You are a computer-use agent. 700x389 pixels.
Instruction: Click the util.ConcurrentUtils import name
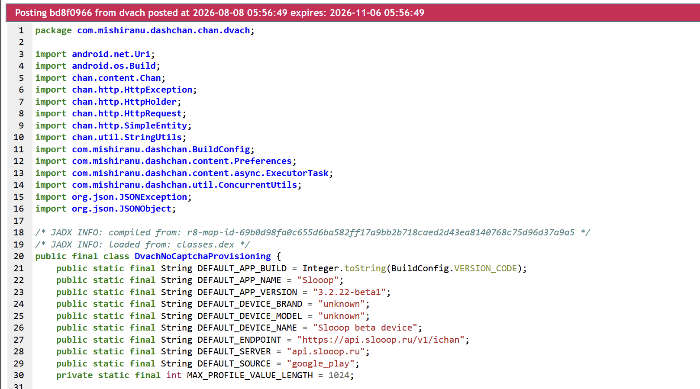[184, 185]
